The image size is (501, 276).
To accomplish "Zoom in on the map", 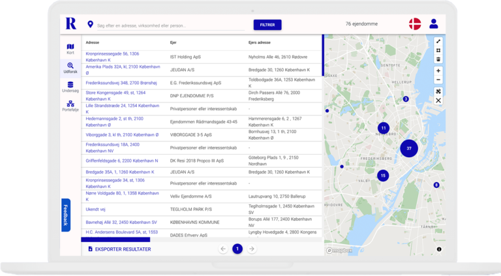I will 438,70.
